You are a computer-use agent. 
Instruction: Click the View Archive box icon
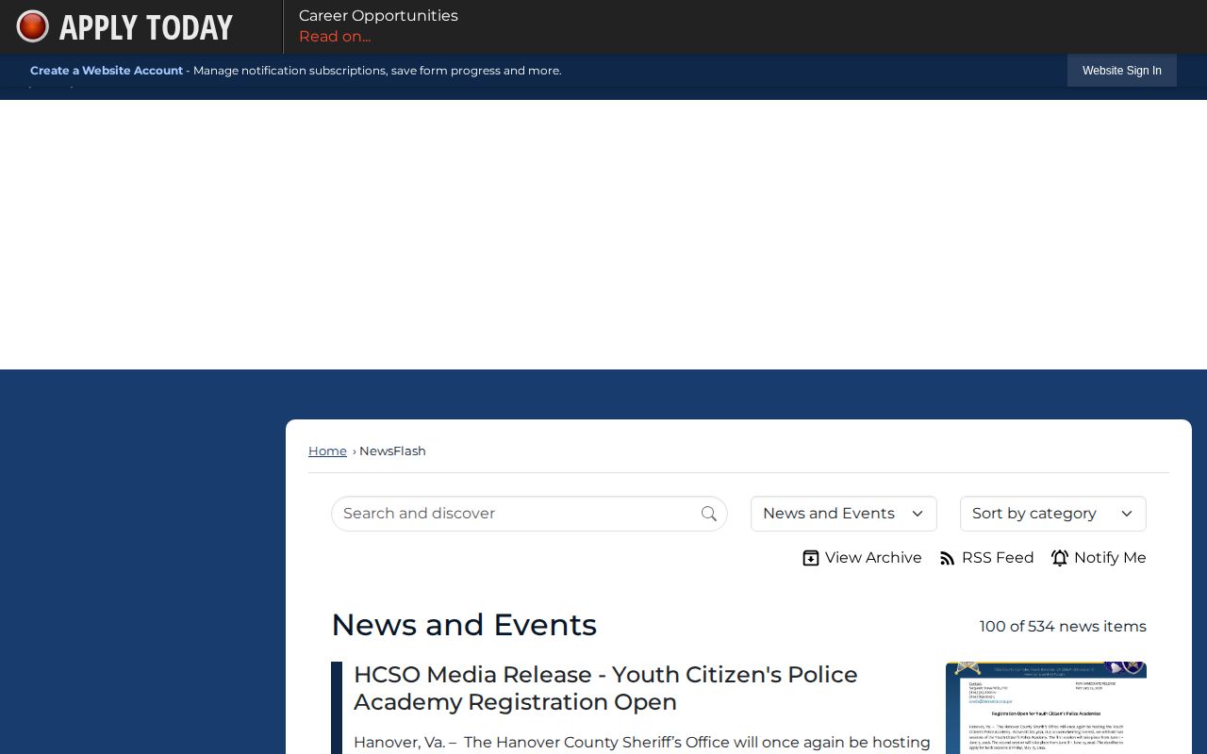(x=811, y=558)
